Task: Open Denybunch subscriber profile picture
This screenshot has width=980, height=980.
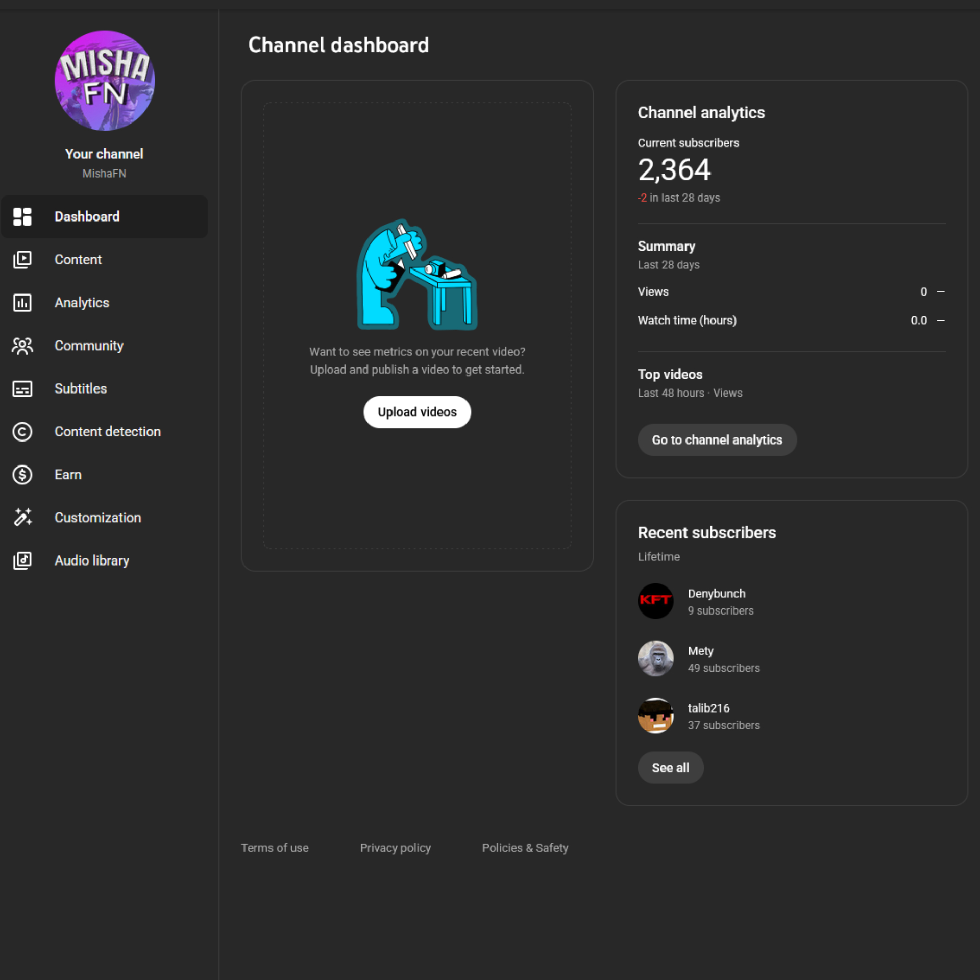Action: (655, 601)
